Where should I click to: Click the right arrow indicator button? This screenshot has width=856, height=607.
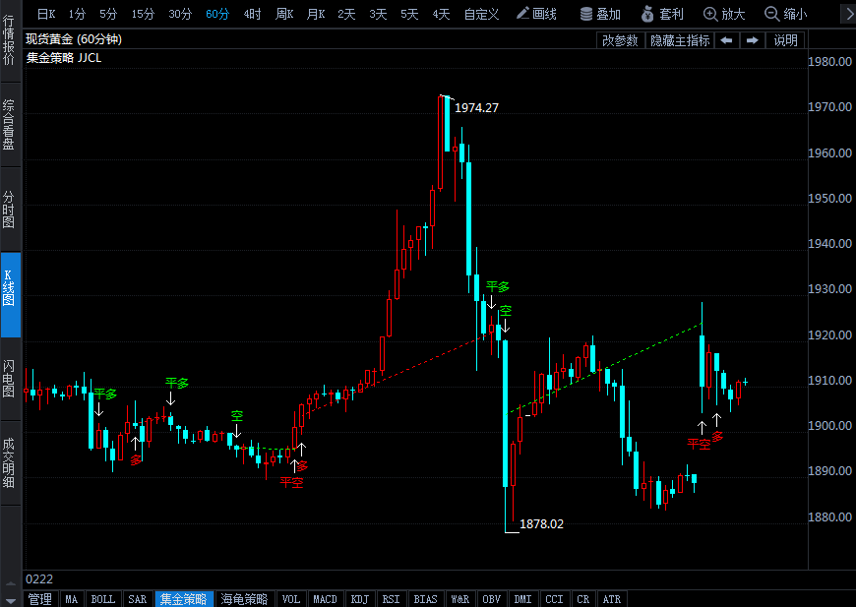point(753,40)
